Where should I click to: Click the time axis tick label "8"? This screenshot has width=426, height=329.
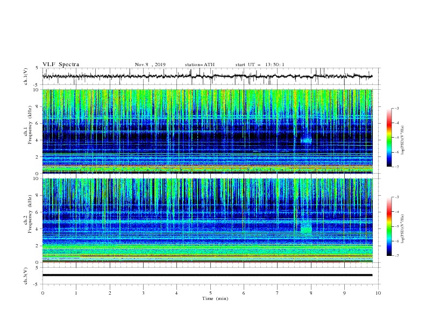pyautogui.click(x=311, y=293)
